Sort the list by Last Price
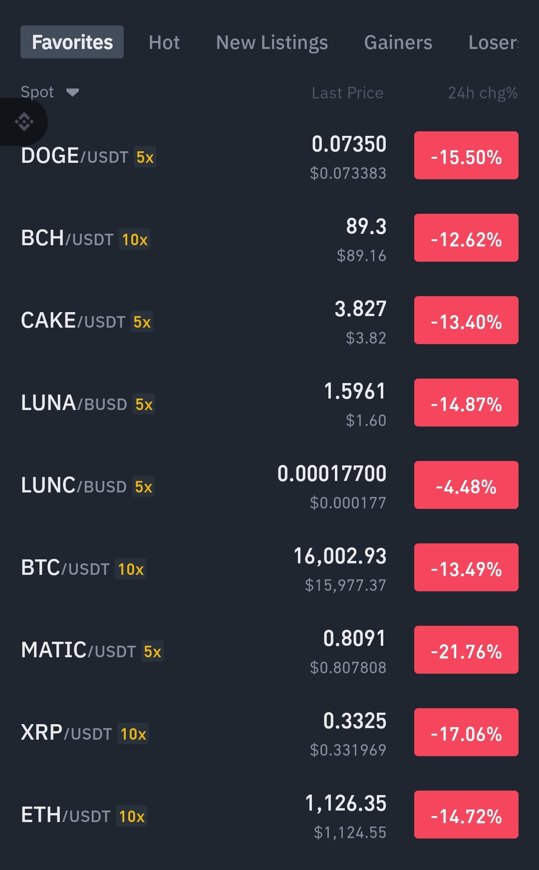539x870 pixels. 347,93
